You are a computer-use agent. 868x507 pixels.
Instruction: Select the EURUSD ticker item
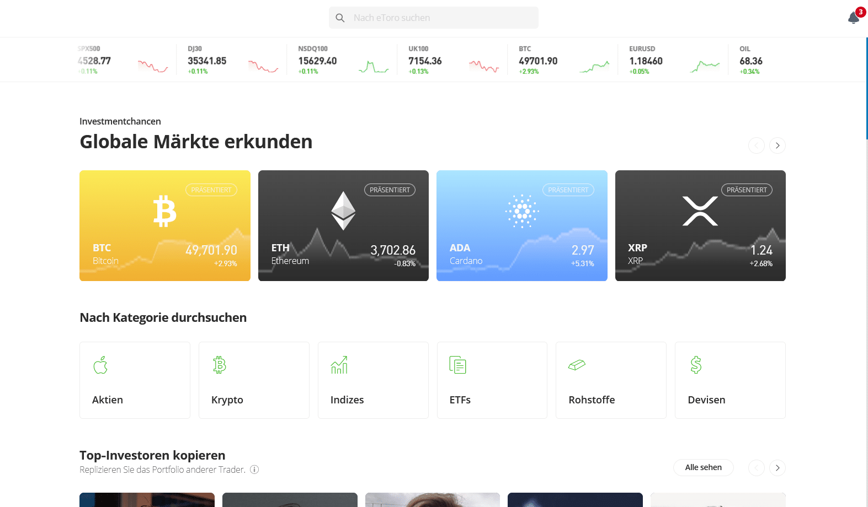click(x=673, y=60)
